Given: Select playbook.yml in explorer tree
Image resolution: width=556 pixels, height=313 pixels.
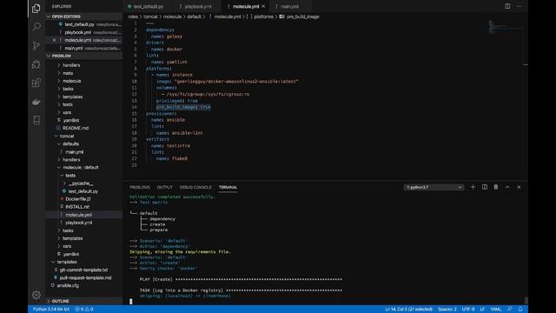Looking at the screenshot, I should pos(79,223).
